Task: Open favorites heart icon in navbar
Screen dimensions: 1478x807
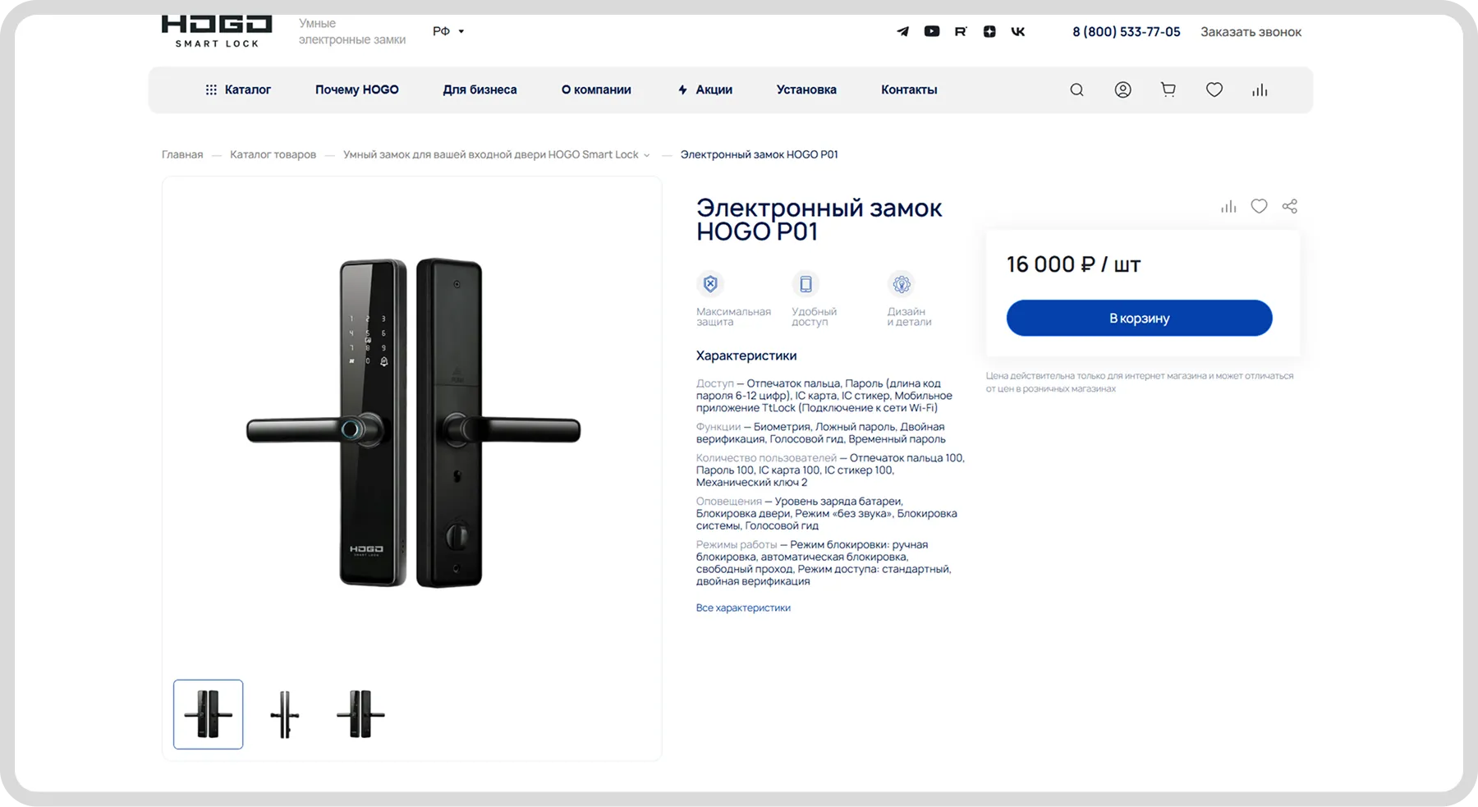Action: [1214, 89]
